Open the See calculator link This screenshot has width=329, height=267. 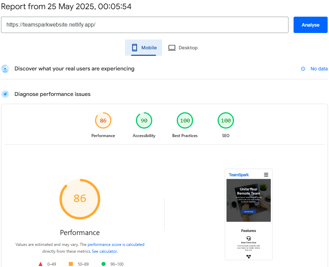[105, 251]
